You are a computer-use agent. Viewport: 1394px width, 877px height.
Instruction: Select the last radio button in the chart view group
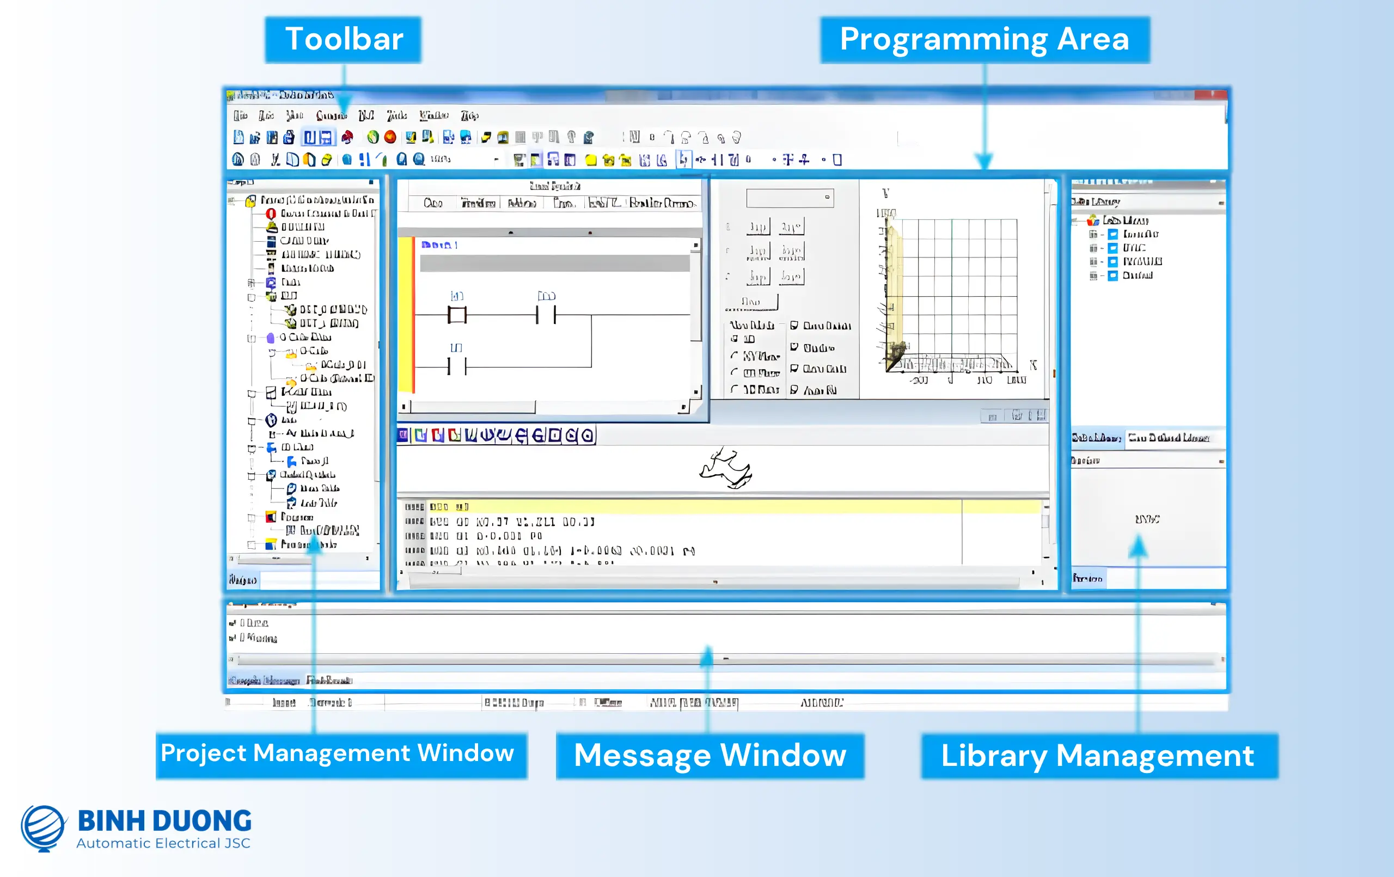(735, 389)
